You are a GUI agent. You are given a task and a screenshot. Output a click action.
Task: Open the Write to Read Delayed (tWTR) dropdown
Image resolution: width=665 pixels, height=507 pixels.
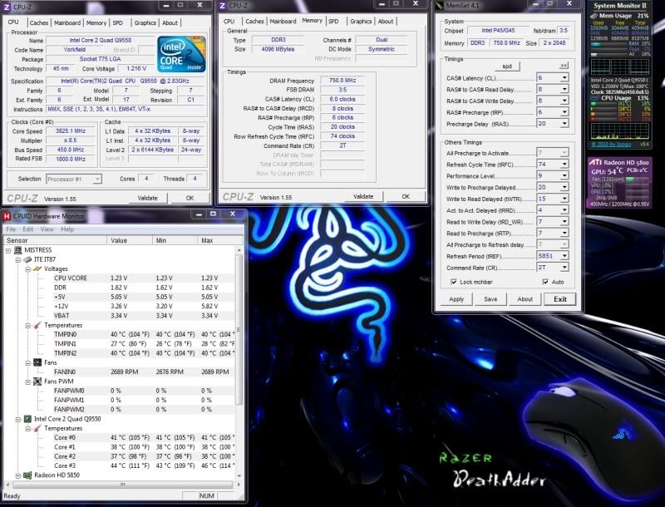(564, 199)
